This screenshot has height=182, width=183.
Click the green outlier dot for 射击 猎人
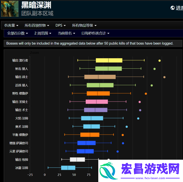(x=155, y=69)
